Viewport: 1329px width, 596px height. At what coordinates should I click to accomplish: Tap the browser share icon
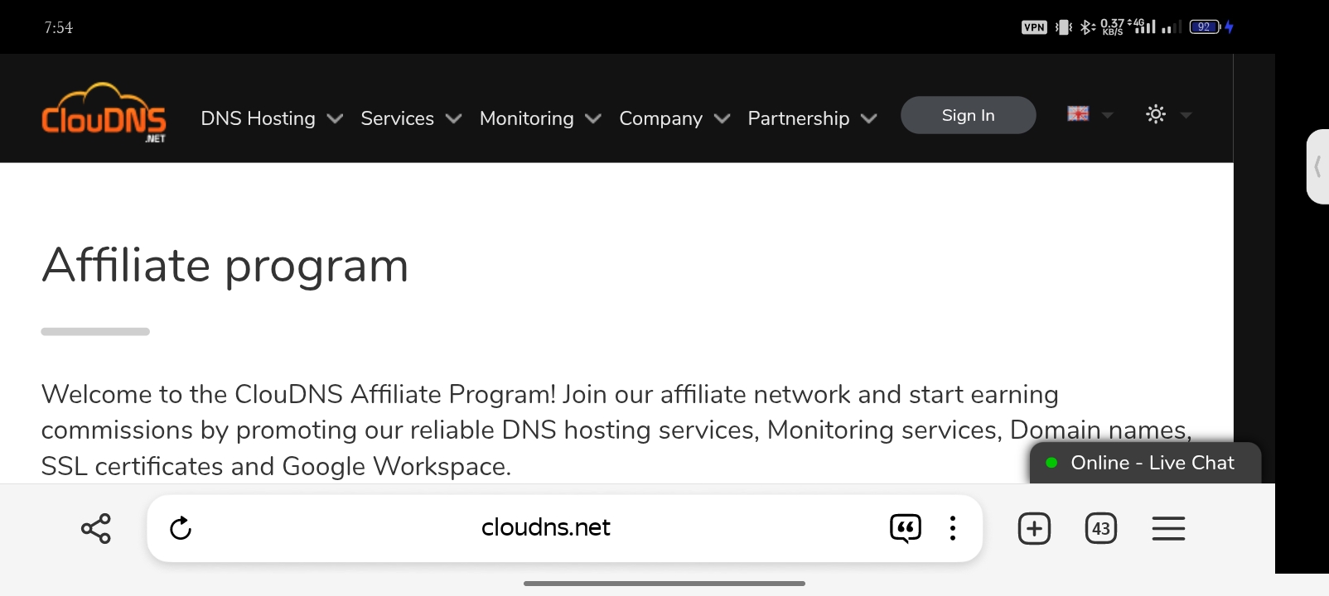[x=96, y=528]
